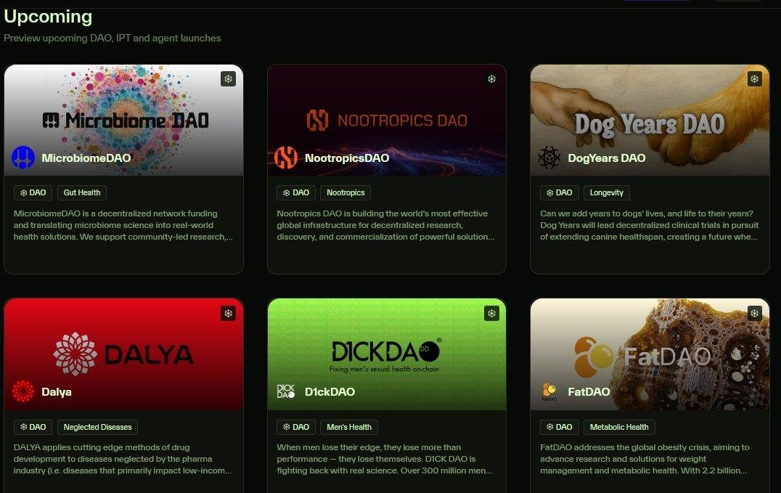Click the DogYears DAO atom avatar icon

(549, 158)
